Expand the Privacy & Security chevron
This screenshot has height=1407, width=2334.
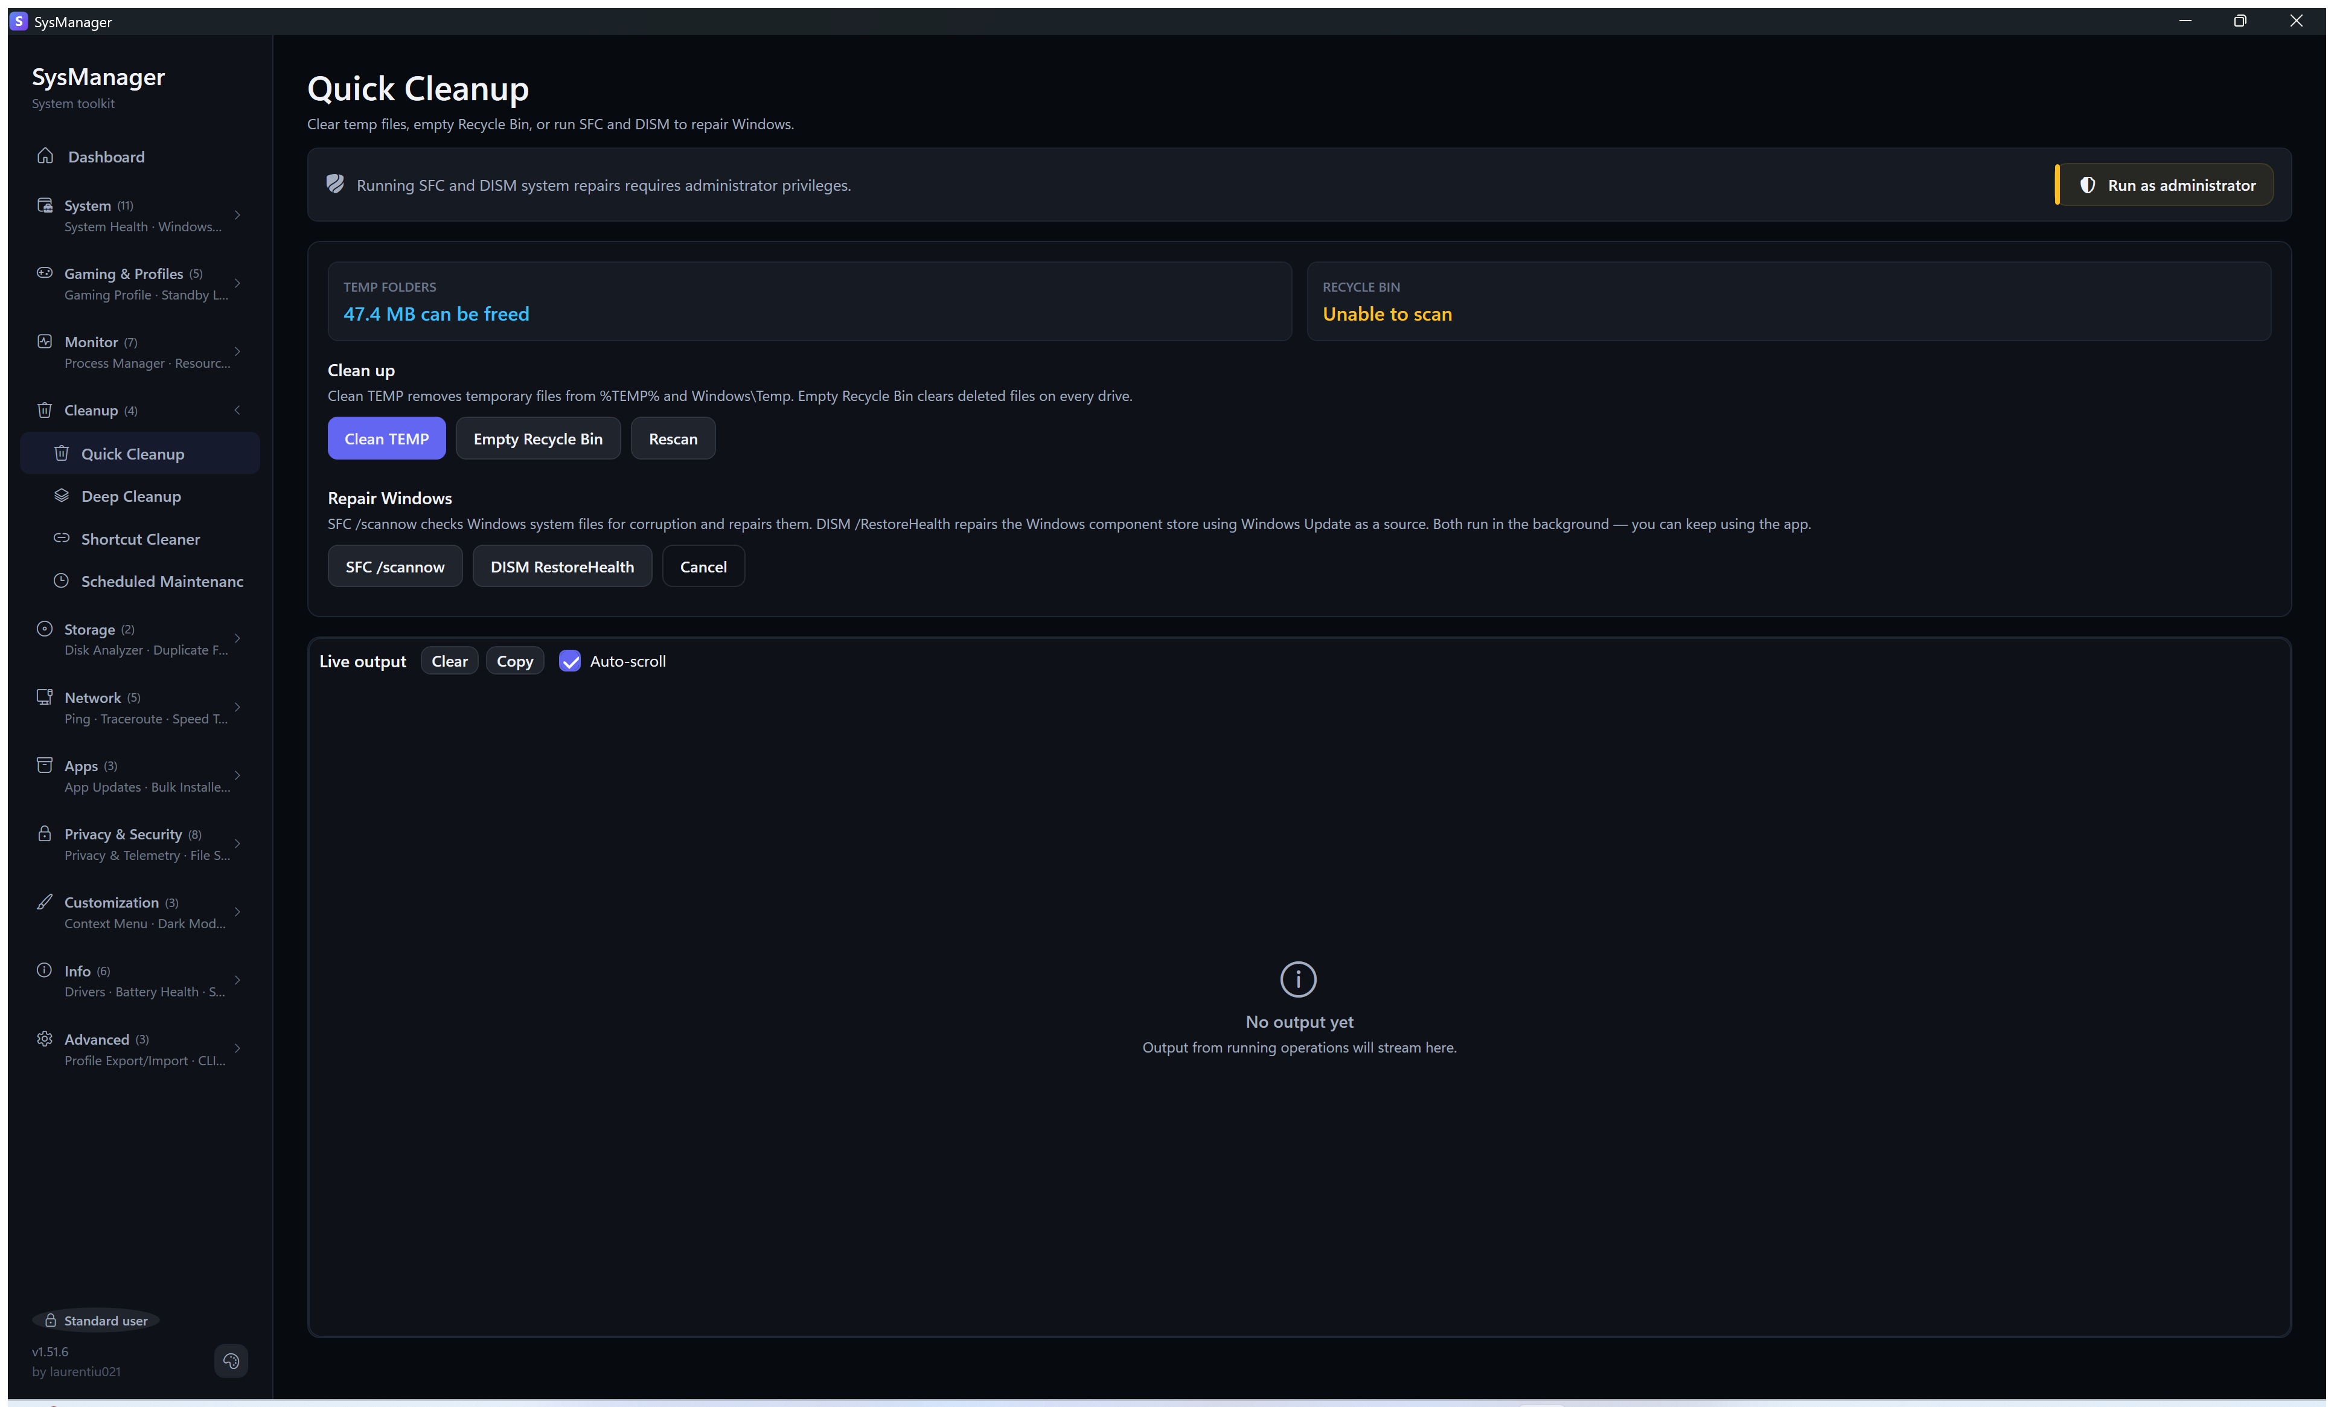238,843
